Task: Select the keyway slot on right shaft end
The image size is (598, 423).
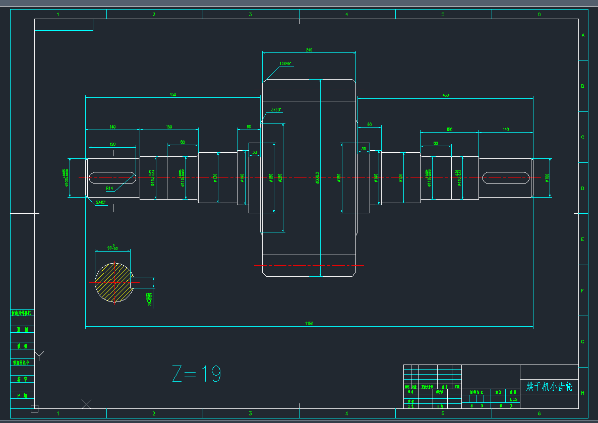Action: tap(505, 177)
